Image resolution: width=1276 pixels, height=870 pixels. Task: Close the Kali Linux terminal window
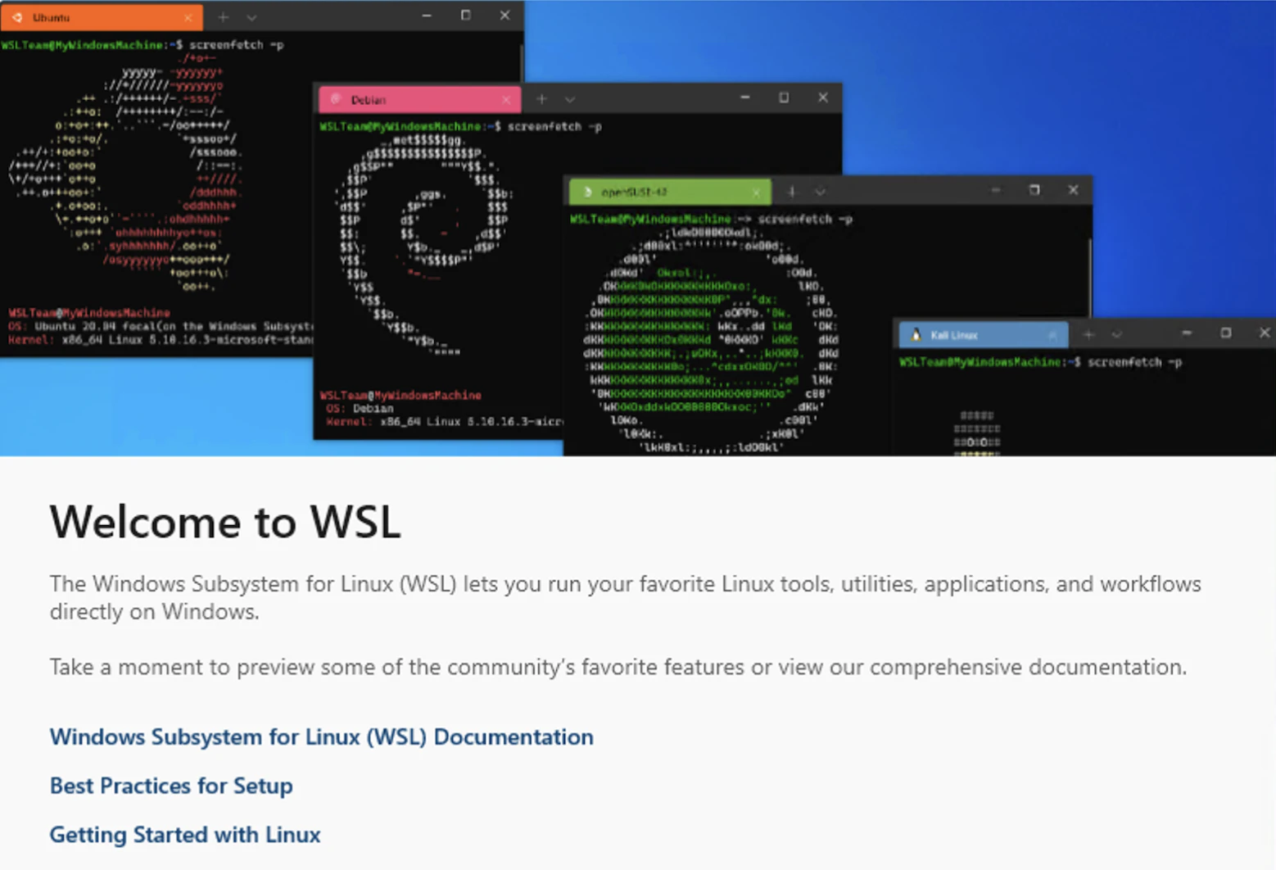tap(1264, 333)
